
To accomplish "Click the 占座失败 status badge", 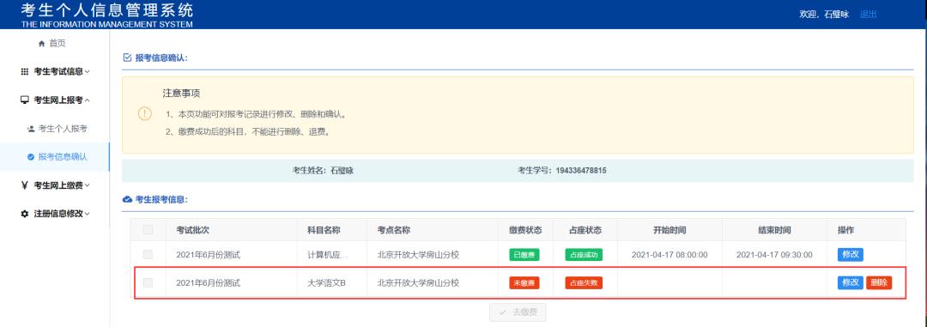I will point(584,282).
